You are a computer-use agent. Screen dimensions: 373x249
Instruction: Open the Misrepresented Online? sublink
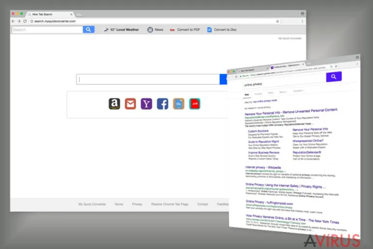click(308, 141)
